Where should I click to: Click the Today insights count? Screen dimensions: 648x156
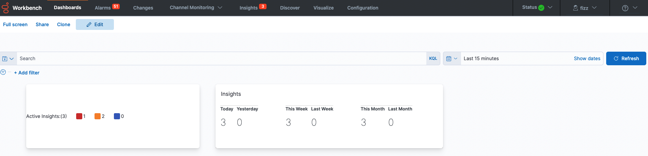[223, 122]
